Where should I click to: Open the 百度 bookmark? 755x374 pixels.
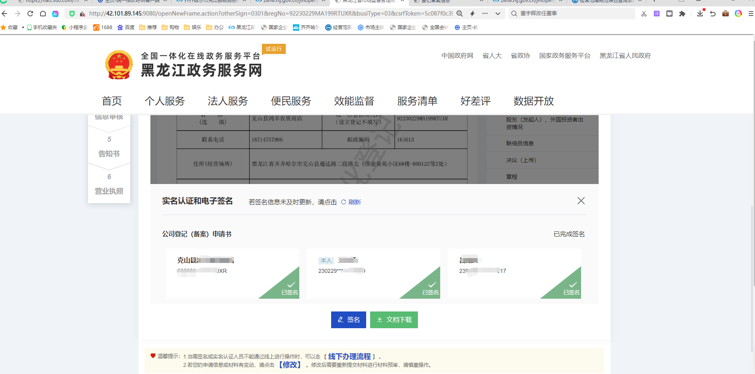(126, 27)
